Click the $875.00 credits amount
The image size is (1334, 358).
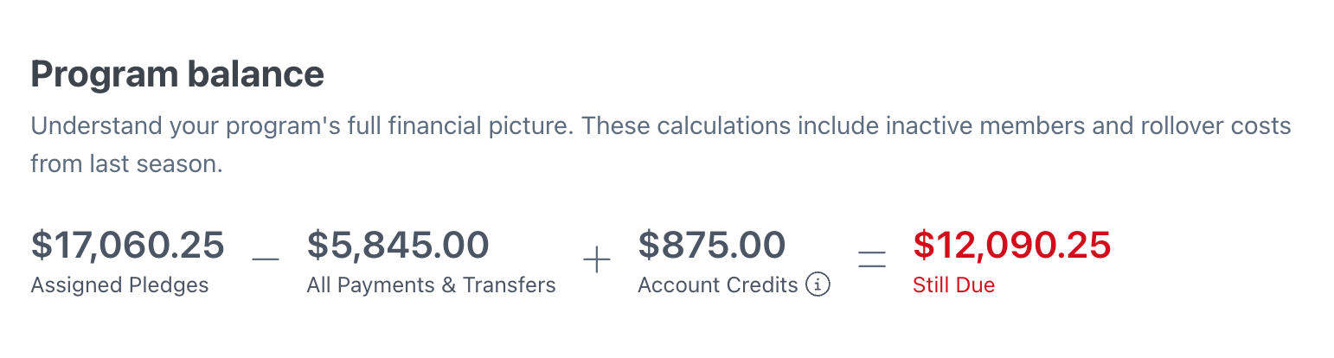[712, 245]
